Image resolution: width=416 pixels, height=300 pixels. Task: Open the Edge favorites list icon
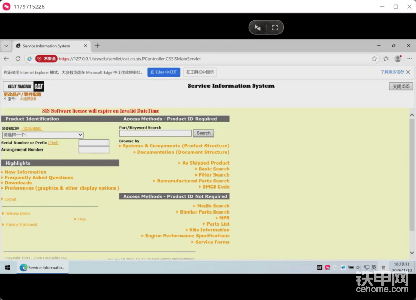(x=386, y=59)
